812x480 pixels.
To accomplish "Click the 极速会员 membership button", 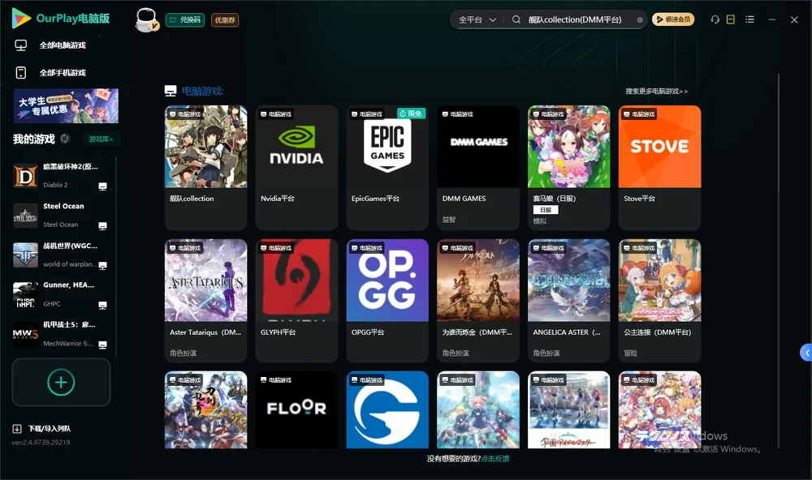I will pos(673,19).
